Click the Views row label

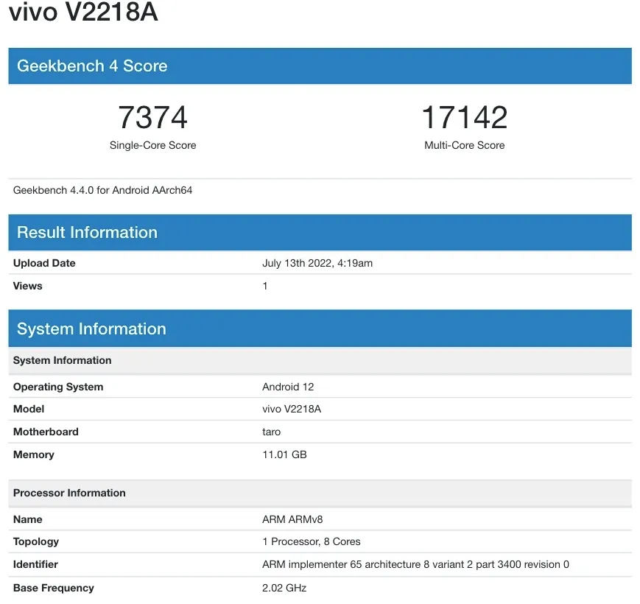(x=28, y=286)
